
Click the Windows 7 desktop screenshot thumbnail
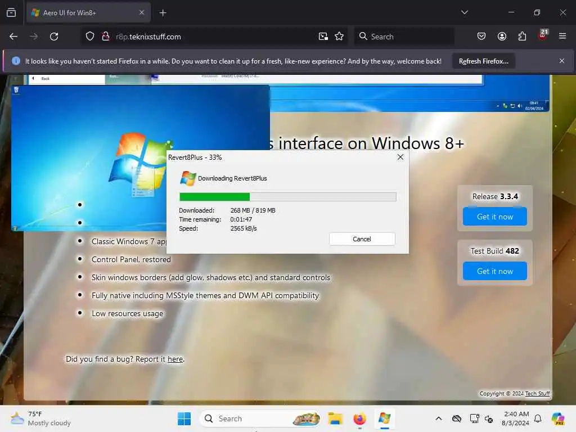[140, 158]
